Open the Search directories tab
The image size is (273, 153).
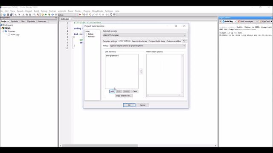(x=139, y=41)
